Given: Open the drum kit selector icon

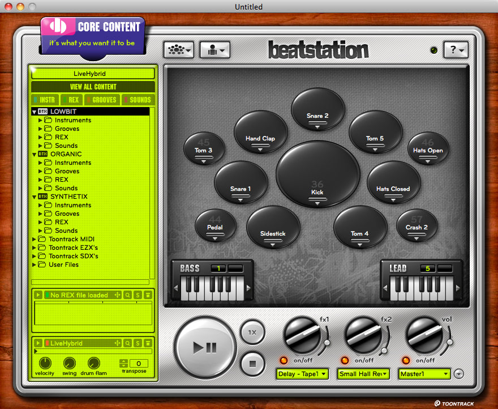Looking at the screenshot, I should coord(177,49).
